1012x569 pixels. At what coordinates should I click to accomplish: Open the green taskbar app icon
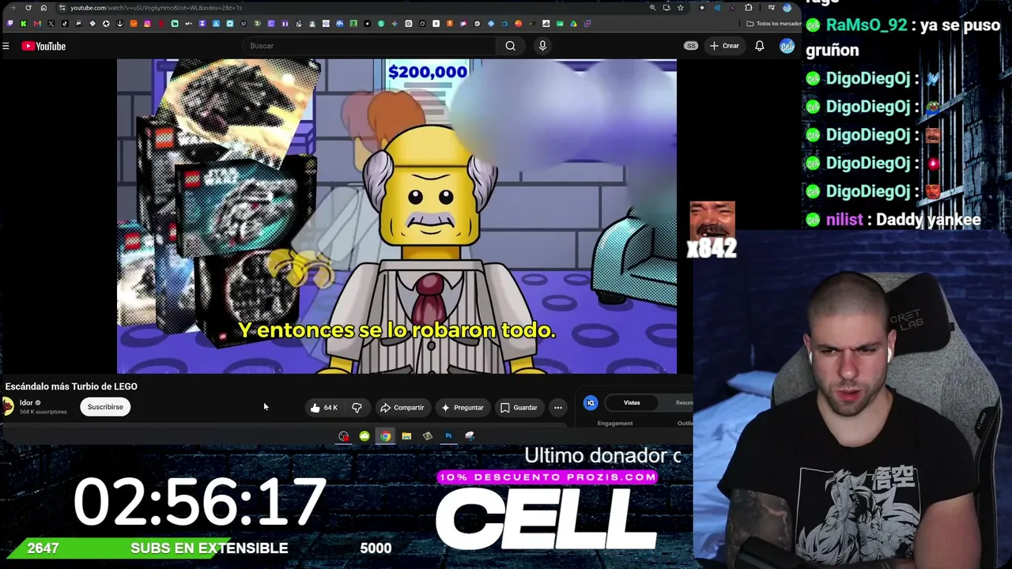(x=364, y=435)
